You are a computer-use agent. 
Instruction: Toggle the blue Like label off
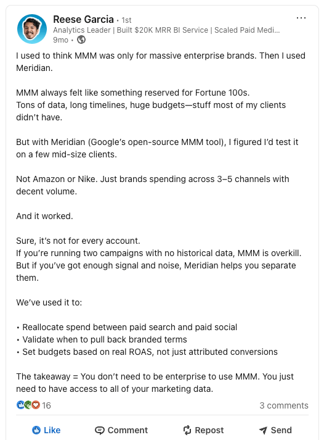click(x=52, y=430)
